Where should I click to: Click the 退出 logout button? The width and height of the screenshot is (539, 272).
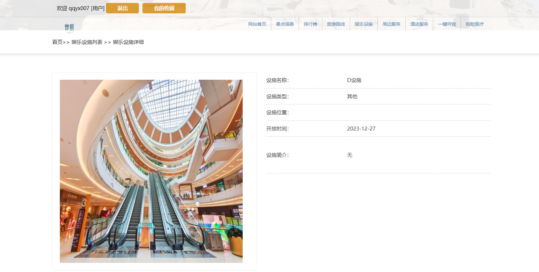tap(122, 8)
